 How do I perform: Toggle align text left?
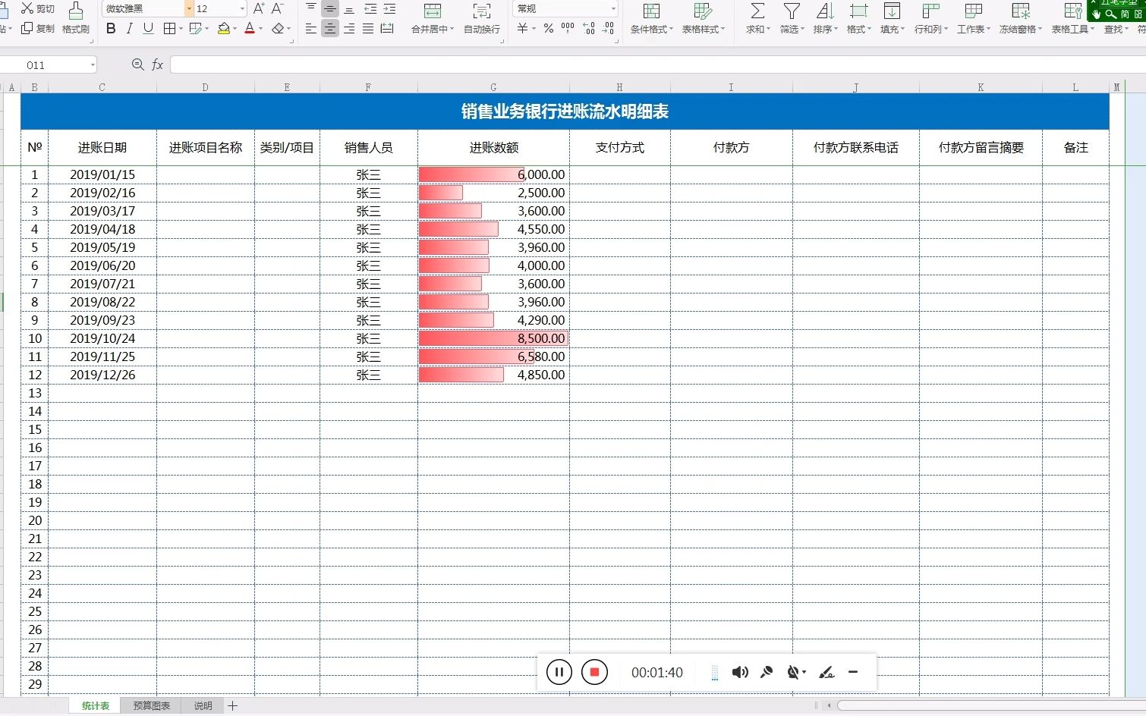311,28
